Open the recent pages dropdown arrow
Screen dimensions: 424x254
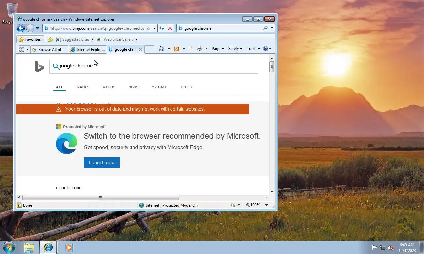click(x=37, y=28)
